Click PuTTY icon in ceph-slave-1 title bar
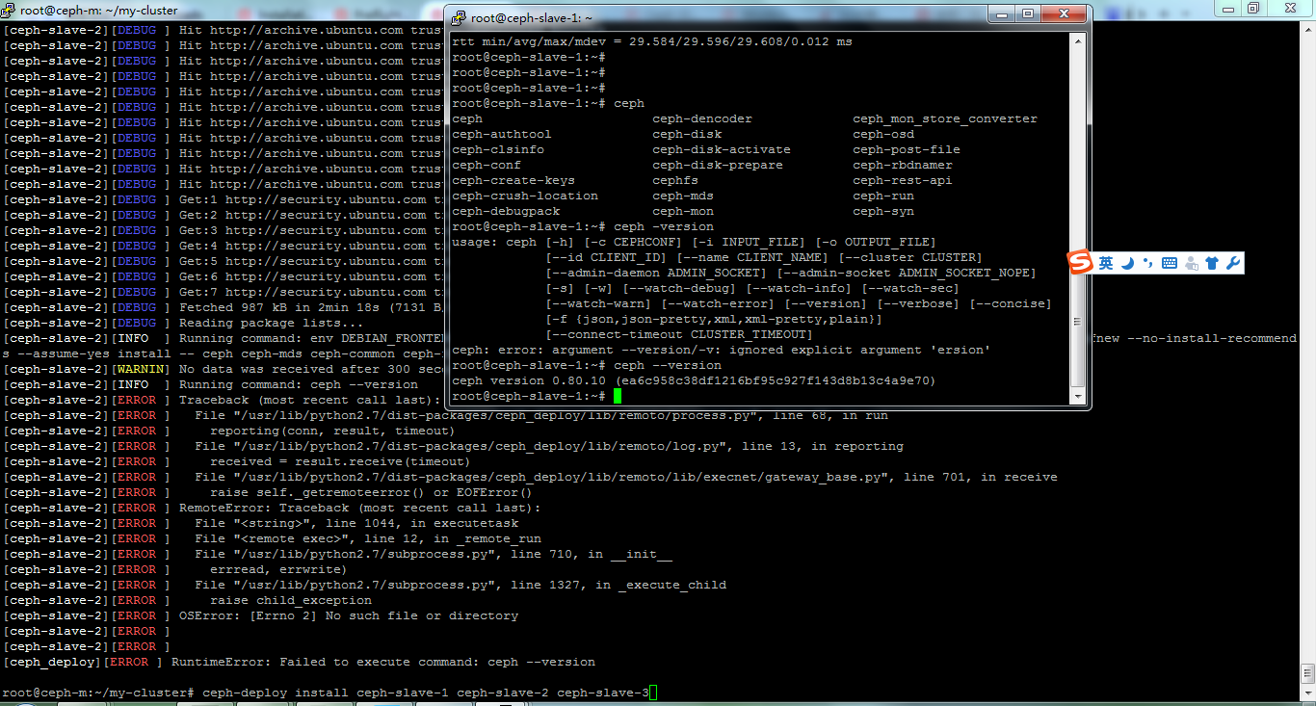 pos(460,17)
